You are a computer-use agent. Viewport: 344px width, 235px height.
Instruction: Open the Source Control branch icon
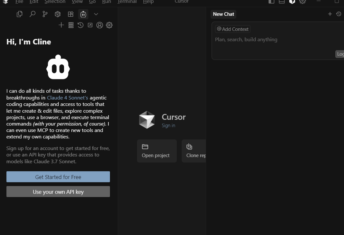click(x=45, y=14)
